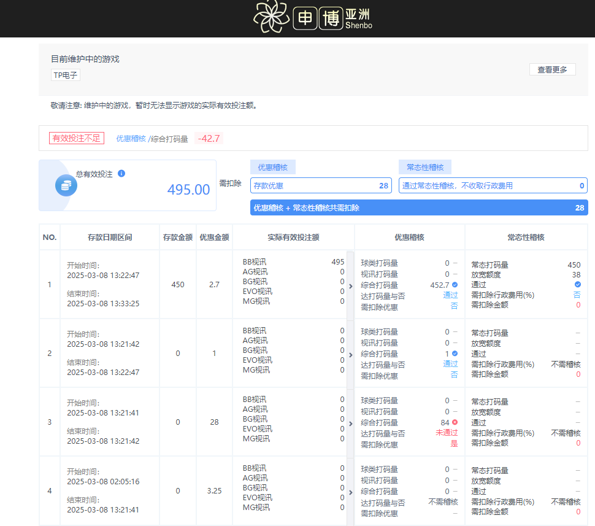595x526 pixels.
Task: Click the red fail icon beside 84 in row 3
Action: tap(455, 422)
